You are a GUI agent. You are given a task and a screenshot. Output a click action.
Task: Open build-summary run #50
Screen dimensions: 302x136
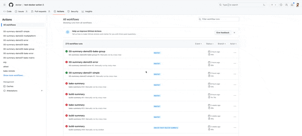[77, 116]
